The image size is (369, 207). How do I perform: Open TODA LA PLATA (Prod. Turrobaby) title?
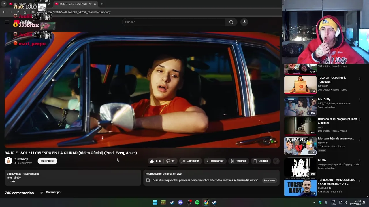[332, 80]
